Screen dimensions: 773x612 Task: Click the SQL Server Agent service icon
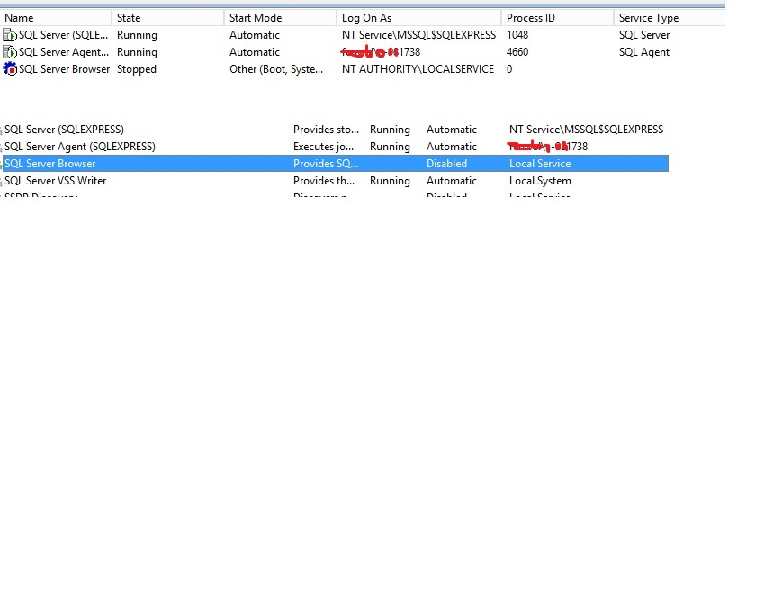pyautogui.click(x=9, y=51)
